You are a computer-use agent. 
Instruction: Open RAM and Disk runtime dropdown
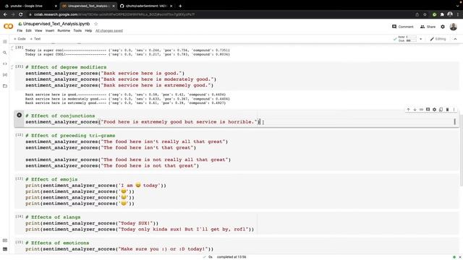coord(421,39)
